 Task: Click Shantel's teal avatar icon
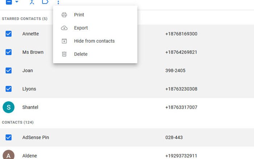(x=8, y=107)
